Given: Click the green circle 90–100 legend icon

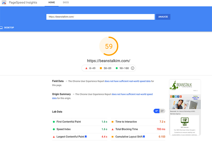Looking at the screenshot, I should pos(117,68).
